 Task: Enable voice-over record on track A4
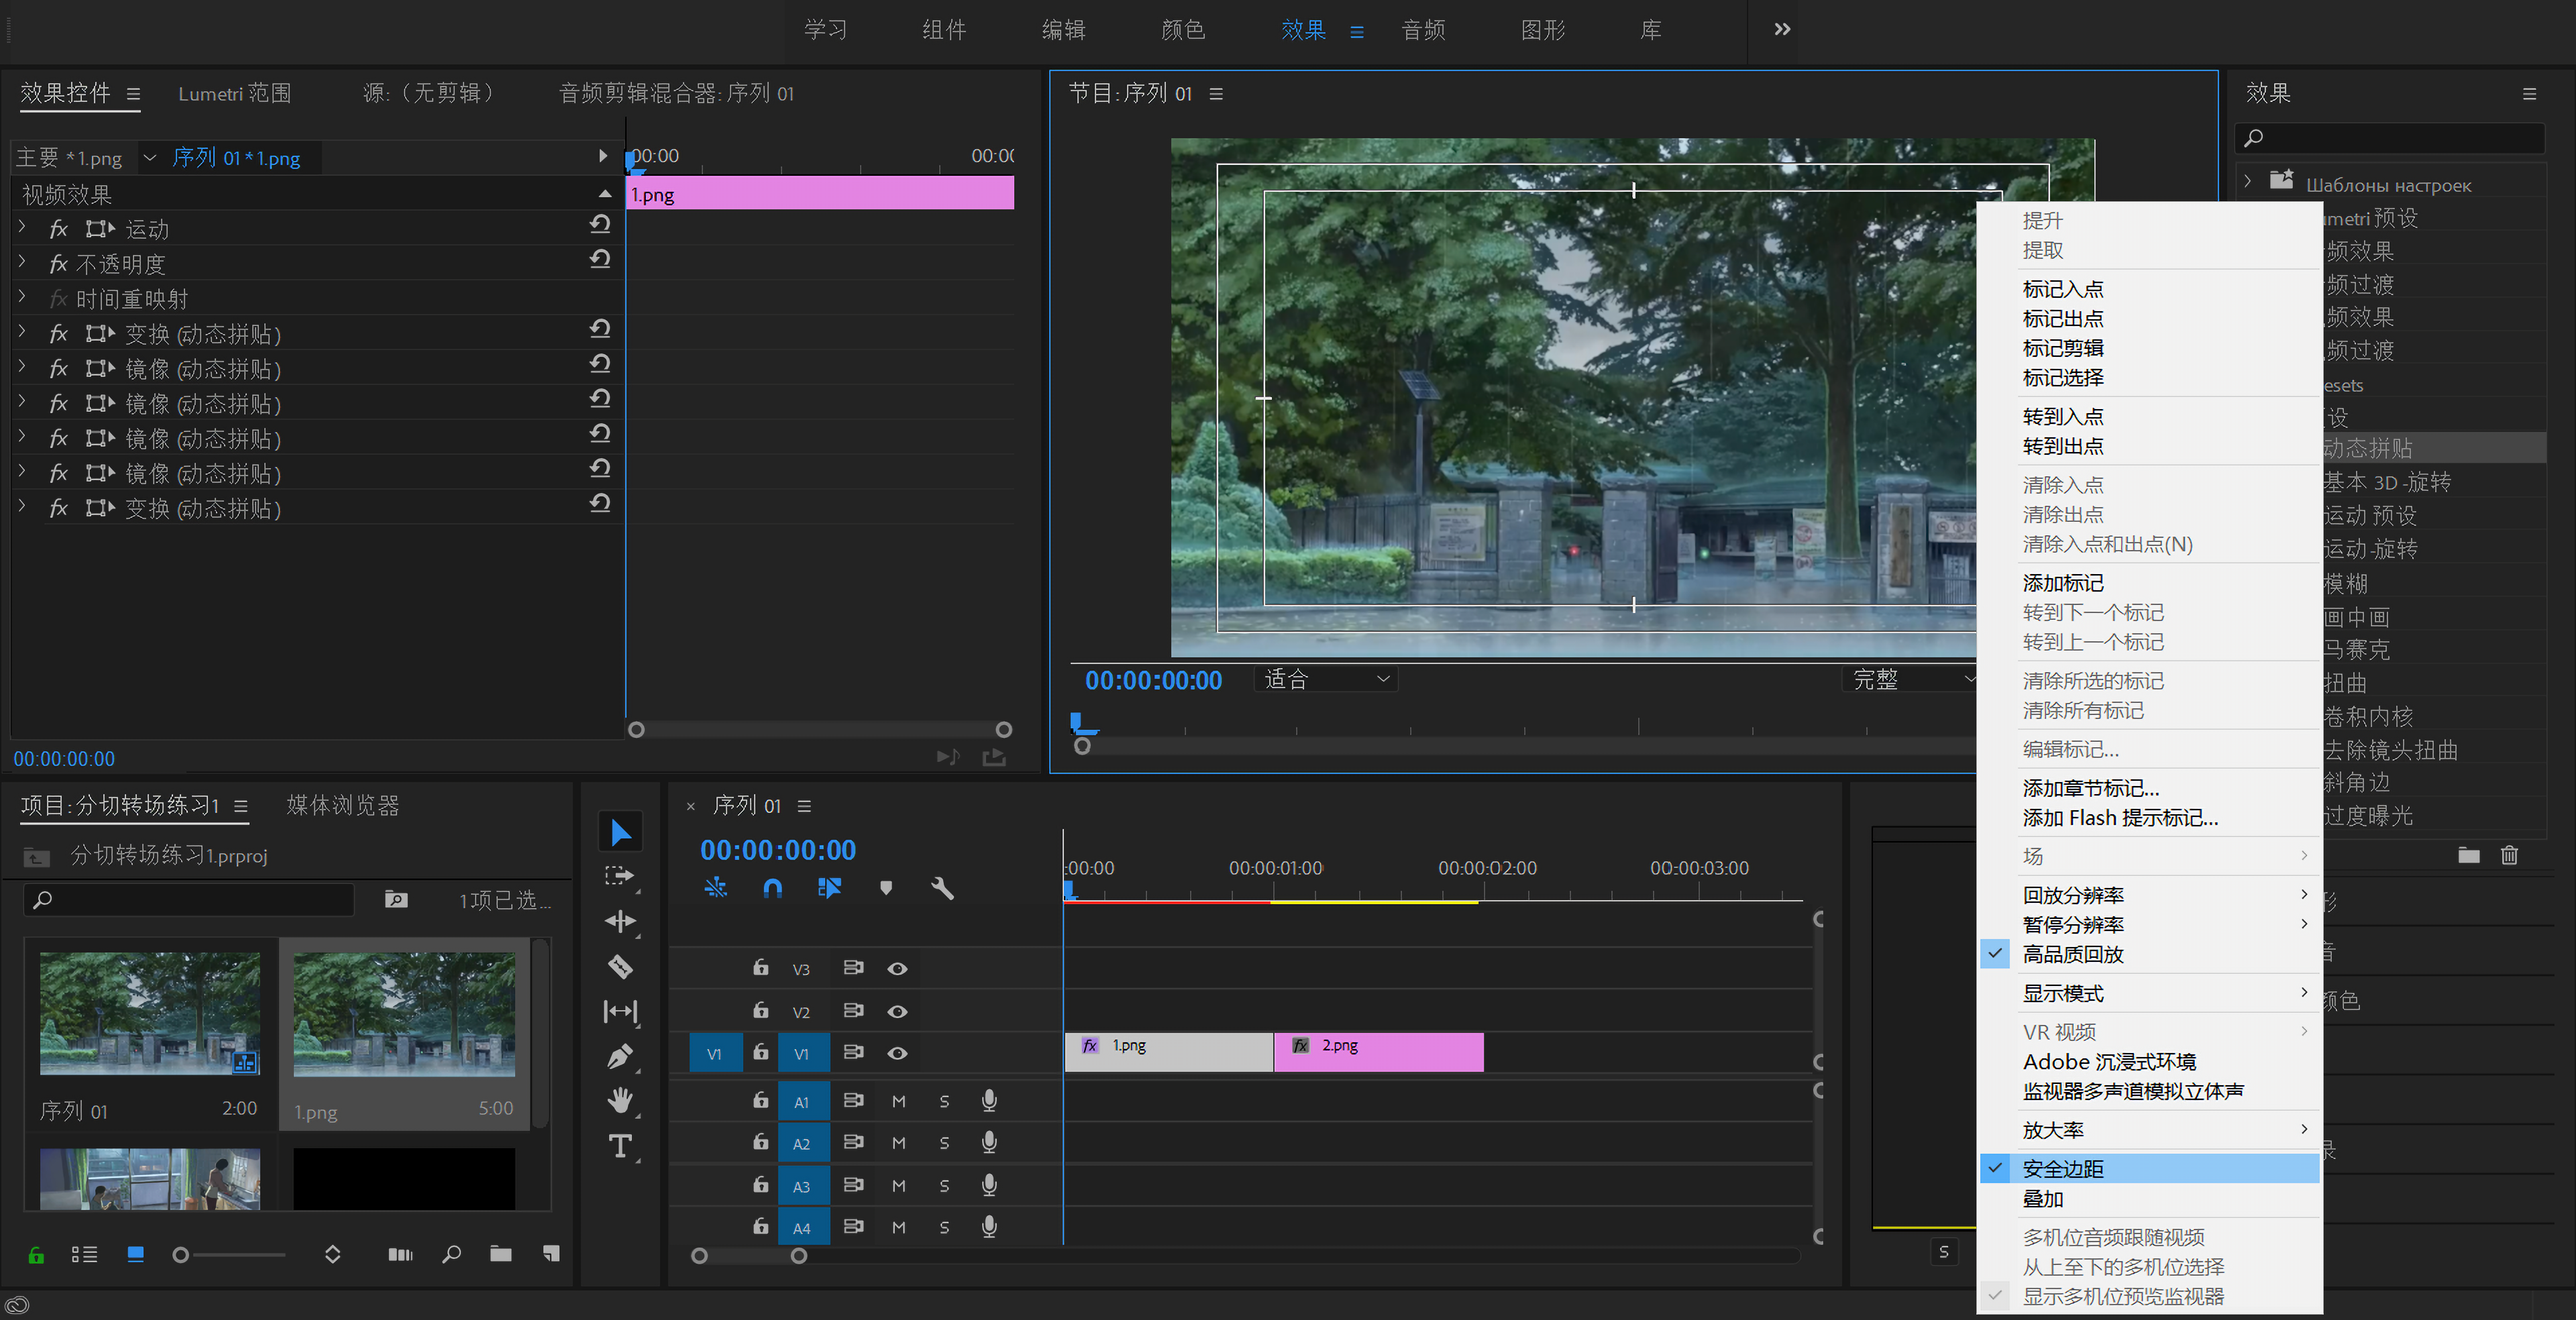[989, 1226]
